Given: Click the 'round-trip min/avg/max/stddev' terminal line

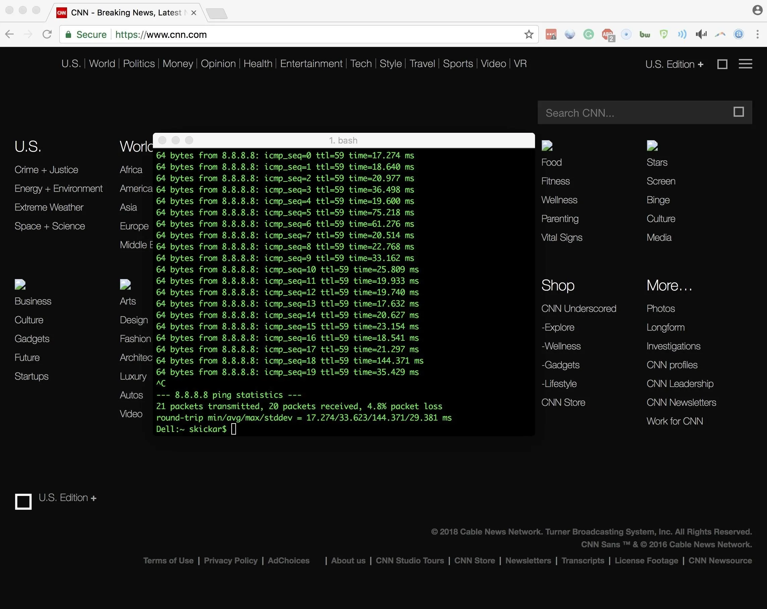Looking at the screenshot, I should click(304, 418).
